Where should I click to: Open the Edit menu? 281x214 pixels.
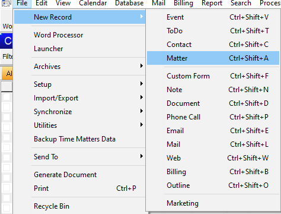(x=41, y=3)
